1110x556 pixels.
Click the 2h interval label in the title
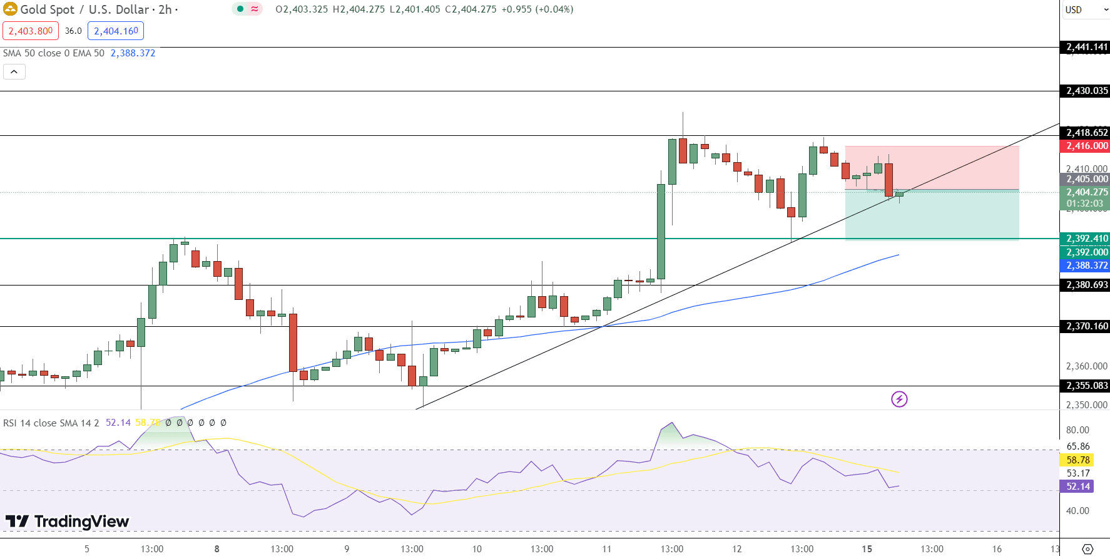click(165, 9)
